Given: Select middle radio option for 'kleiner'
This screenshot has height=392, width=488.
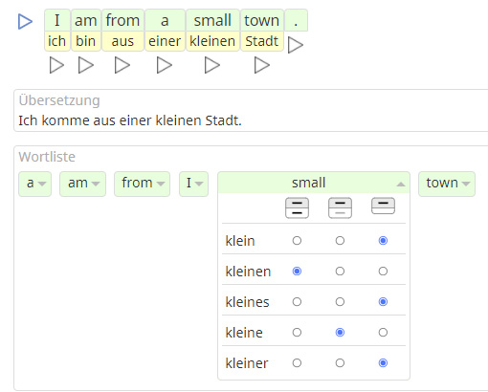Looking at the screenshot, I should point(340,363).
